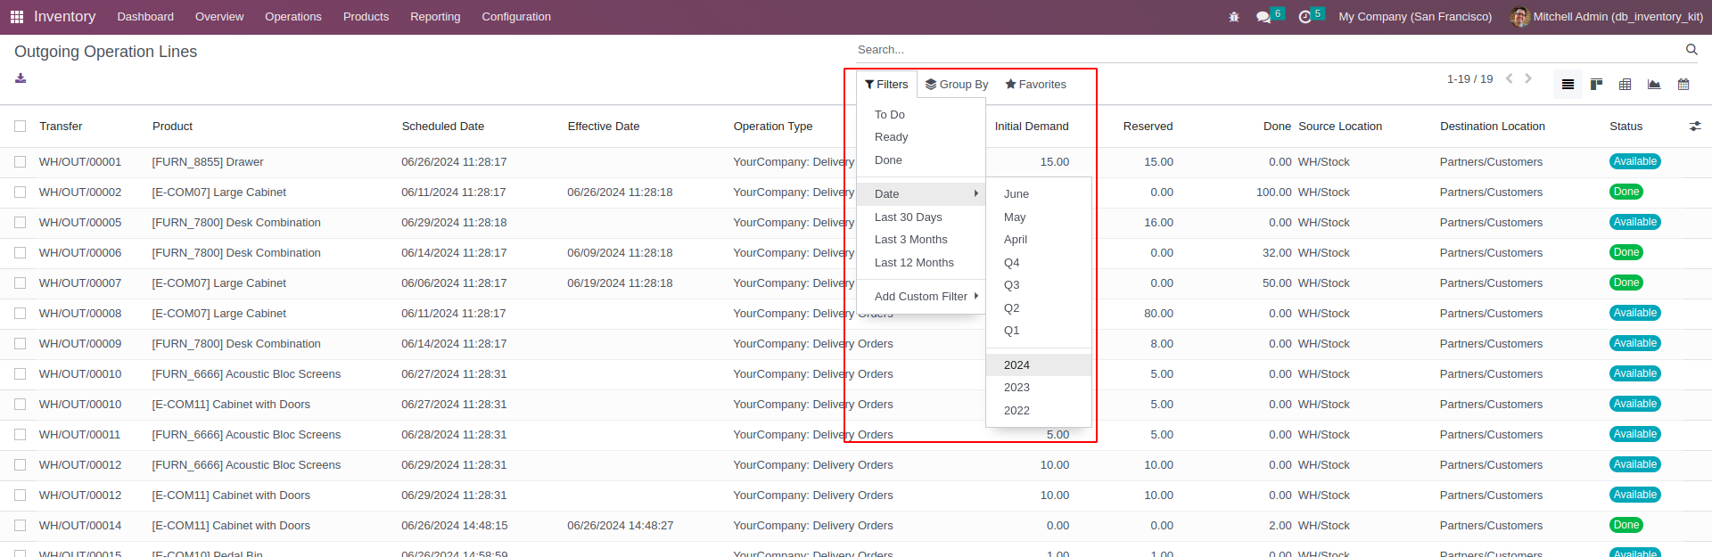The width and height of the screenshot is (1712, 557).
Task: Check the WH/OUT/00002 row checkbox
Action: 21,192
